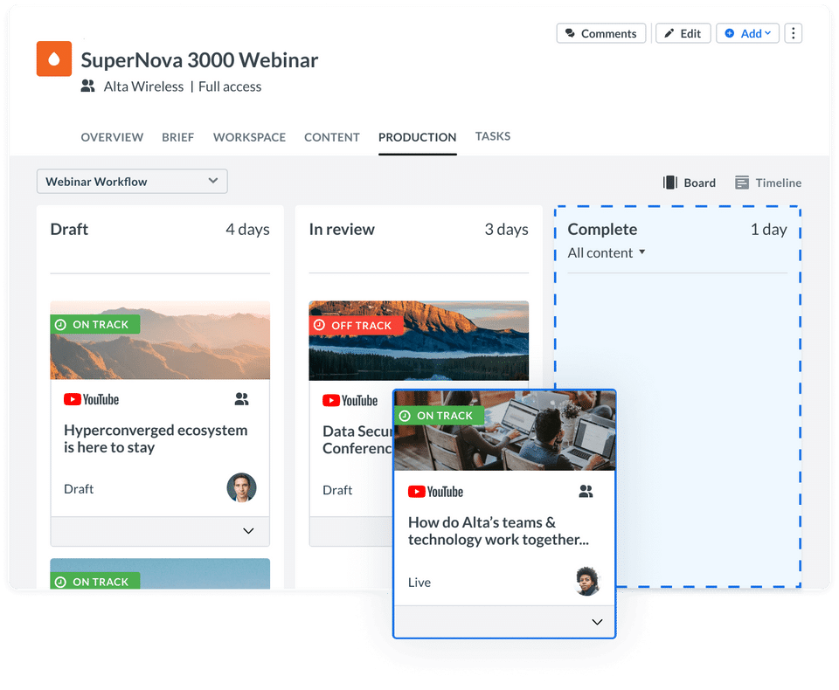Click the Edit button

683,33
